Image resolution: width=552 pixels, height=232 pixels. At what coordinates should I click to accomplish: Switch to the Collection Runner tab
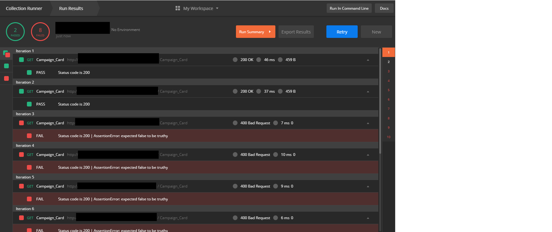pyautogui.click(x=24, y=8)
